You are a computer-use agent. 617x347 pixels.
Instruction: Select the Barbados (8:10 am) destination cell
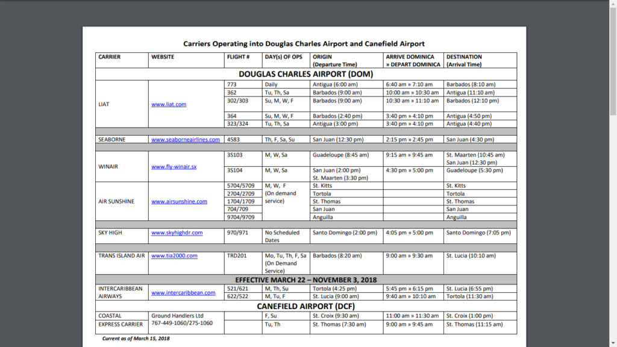coord(480,84)
